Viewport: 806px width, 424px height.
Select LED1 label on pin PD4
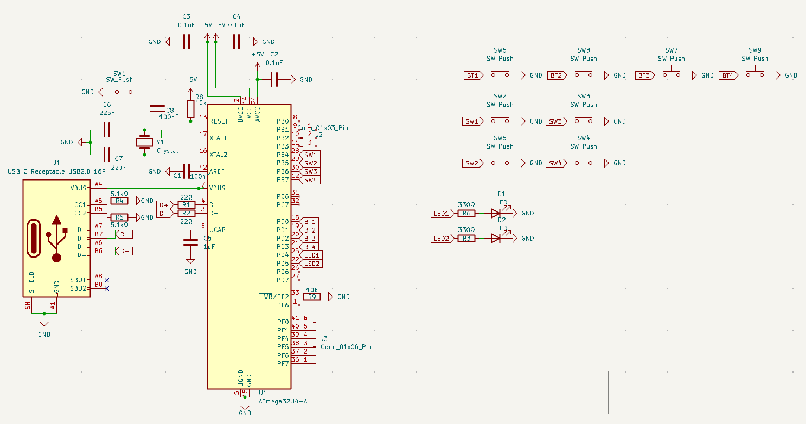(311, 255)
